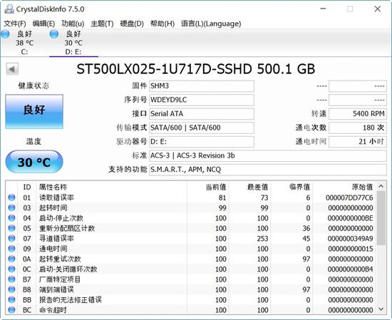The width and height of the screenshot is (392, 320).
Task: Click status dot for attribute B8 端到端错误
Action: pos(11,289)
